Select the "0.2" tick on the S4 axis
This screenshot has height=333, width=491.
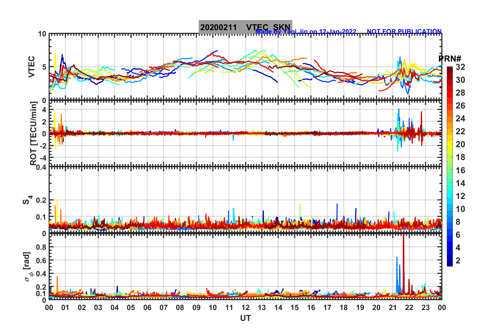[x=41, y=200]
